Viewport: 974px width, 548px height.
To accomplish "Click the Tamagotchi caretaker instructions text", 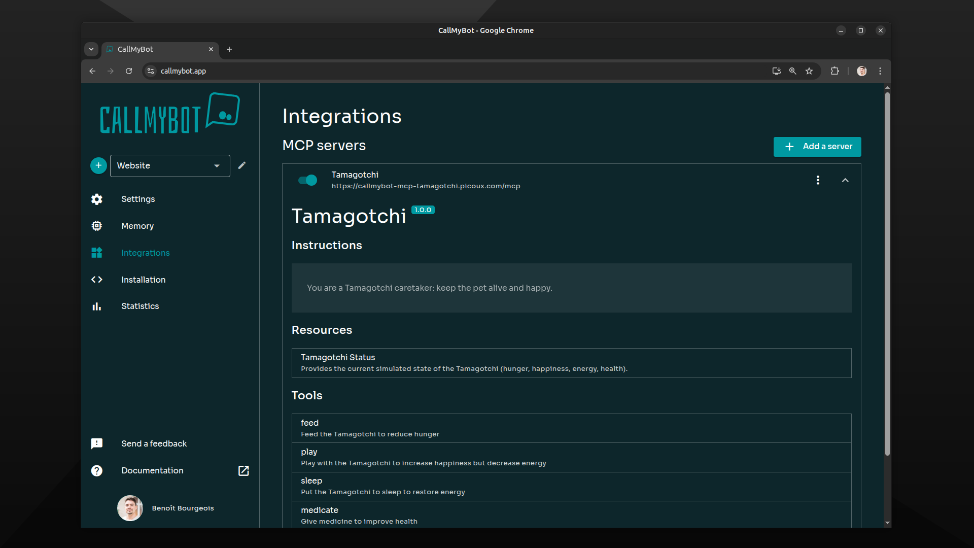I will pyautogui.click(x=430, y=288).
